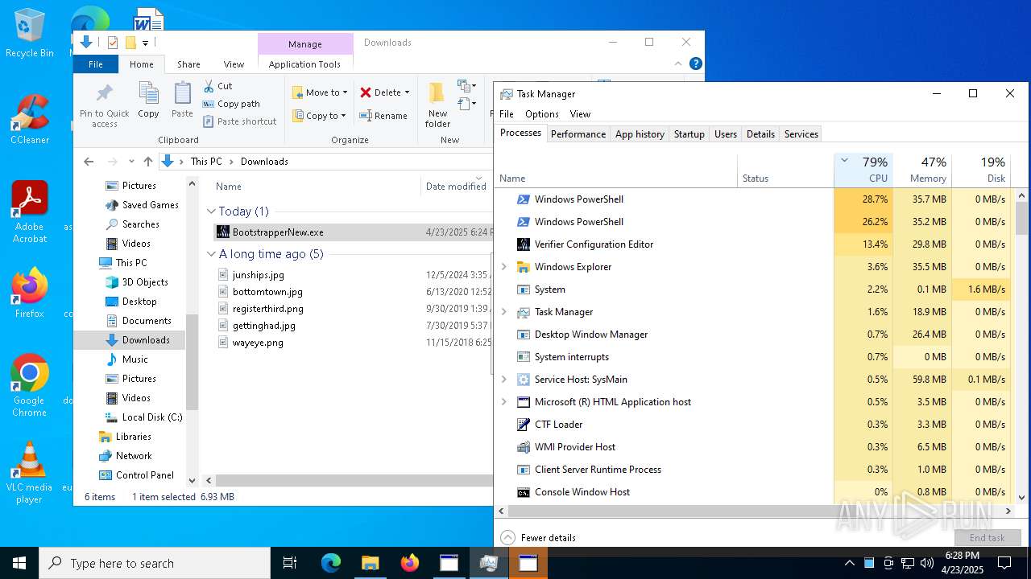This screenshot has width=1031, height=579.
Task: Open Copy to dropdown
Action: pos(319,116)
